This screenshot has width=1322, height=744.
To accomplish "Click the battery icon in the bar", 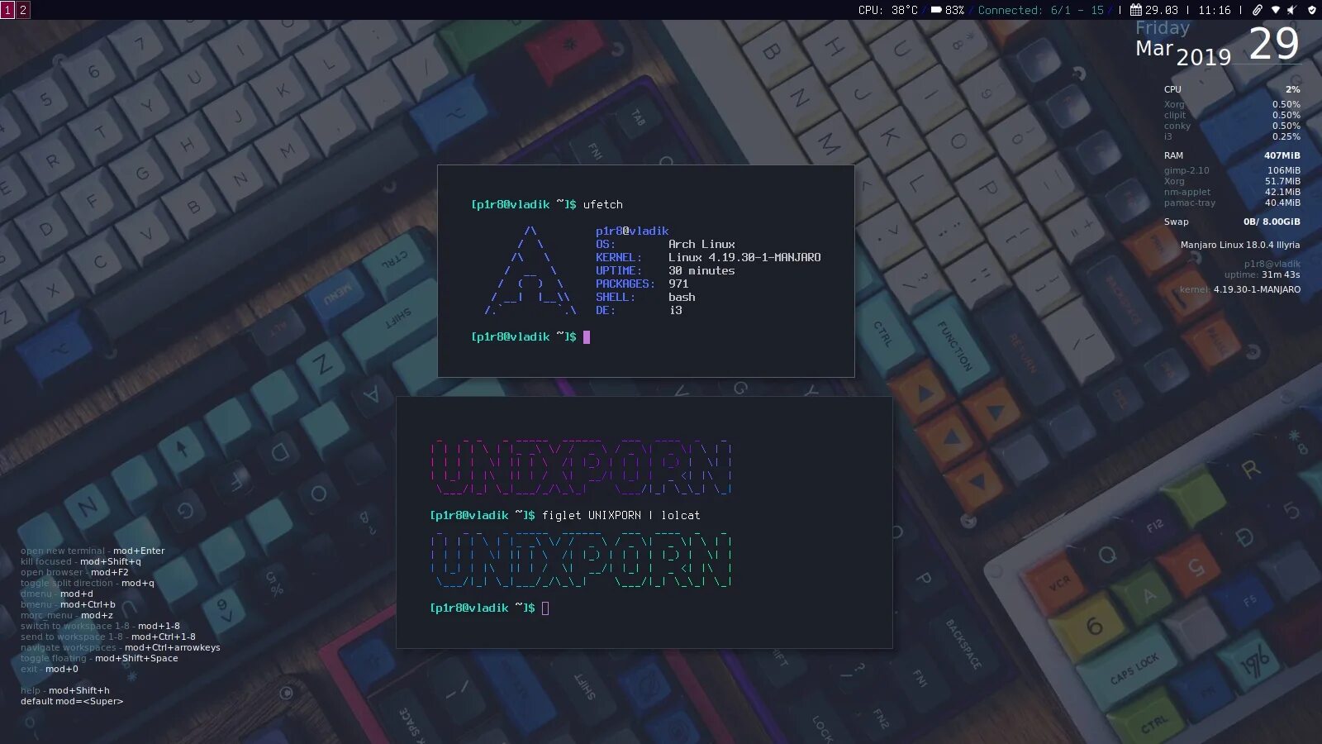I will pyautogui.click(x=936, y=10).
